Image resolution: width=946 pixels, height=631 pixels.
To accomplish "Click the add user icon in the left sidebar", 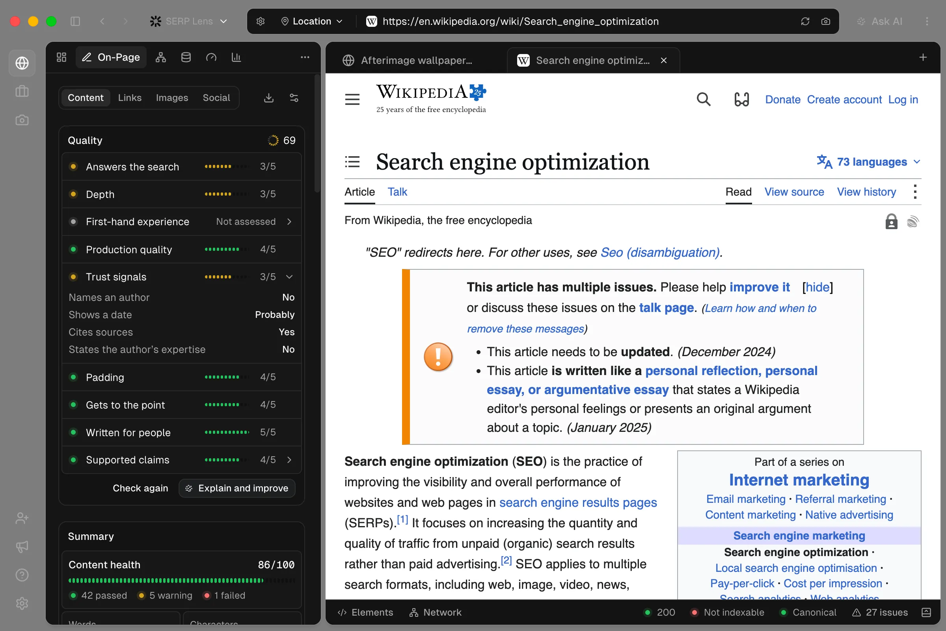I will [22, 518].
